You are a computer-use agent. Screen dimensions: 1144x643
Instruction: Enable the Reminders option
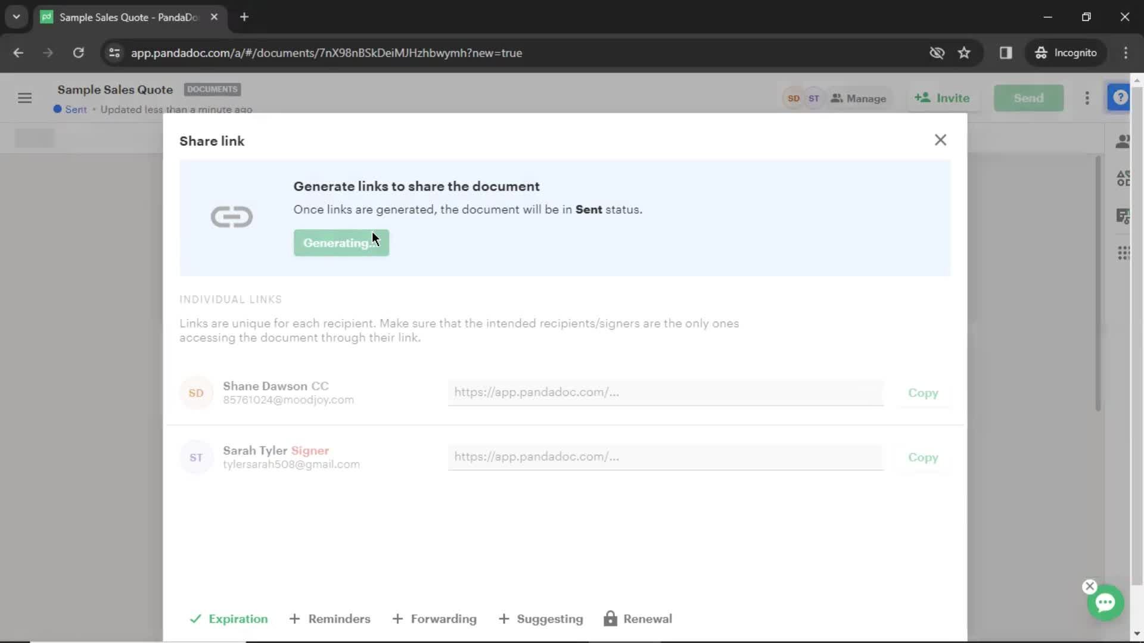tap(331, 619)
